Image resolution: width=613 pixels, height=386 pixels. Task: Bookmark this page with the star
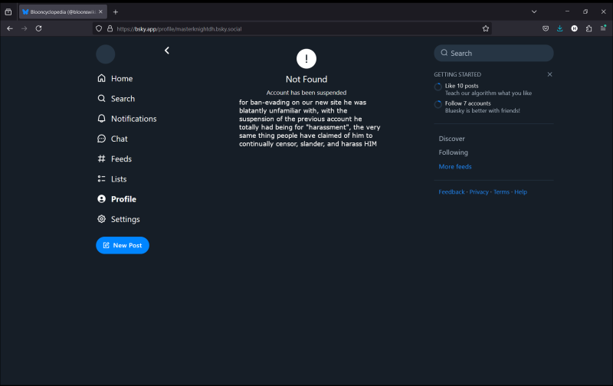(486, 28)
